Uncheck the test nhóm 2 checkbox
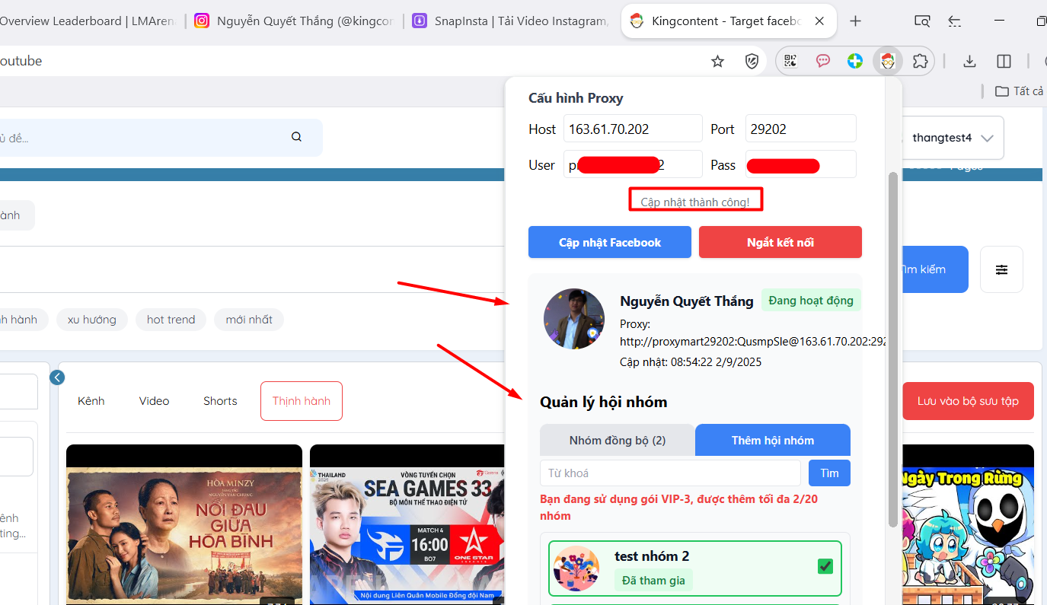Screen dimensions: 1047x605 (x=825, y=566)
